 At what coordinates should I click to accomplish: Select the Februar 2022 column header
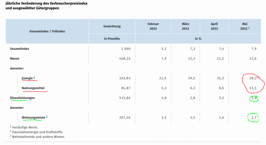(x=153, y=26)
